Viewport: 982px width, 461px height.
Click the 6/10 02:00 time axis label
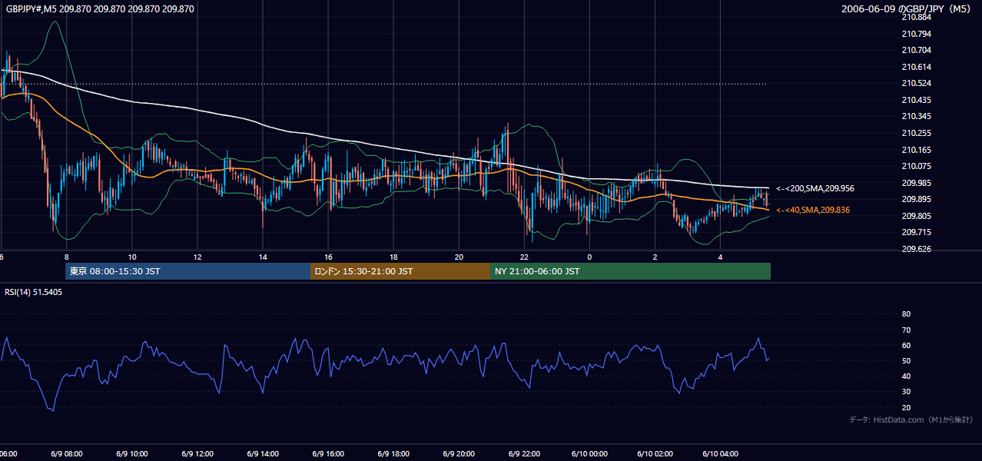(x=655, y=453)
